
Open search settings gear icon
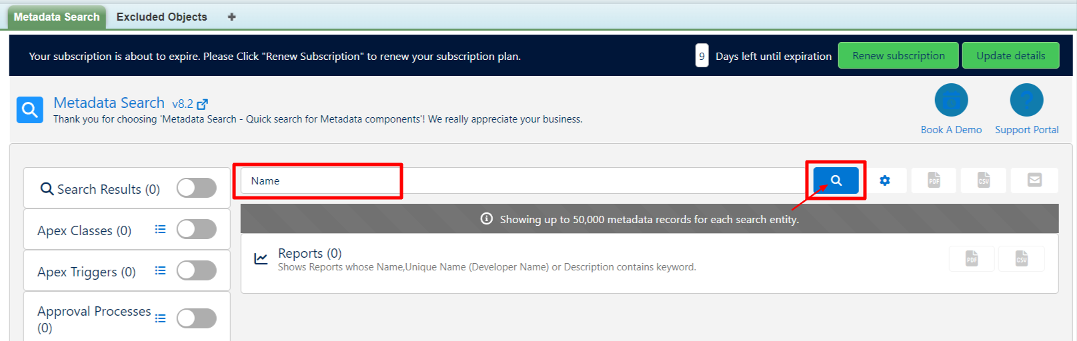(885, 180)
